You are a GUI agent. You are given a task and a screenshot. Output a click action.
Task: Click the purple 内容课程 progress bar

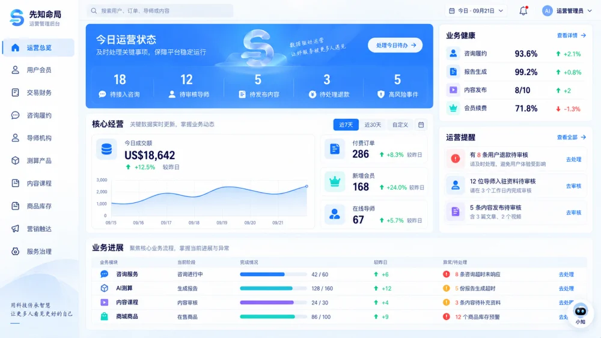273,303
